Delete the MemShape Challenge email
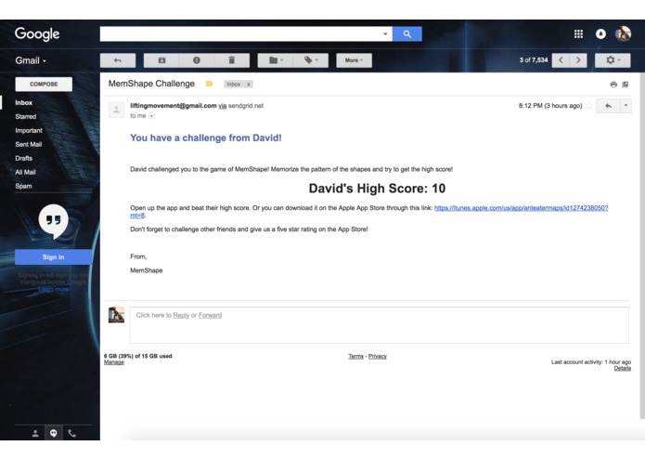 (232, 60)
